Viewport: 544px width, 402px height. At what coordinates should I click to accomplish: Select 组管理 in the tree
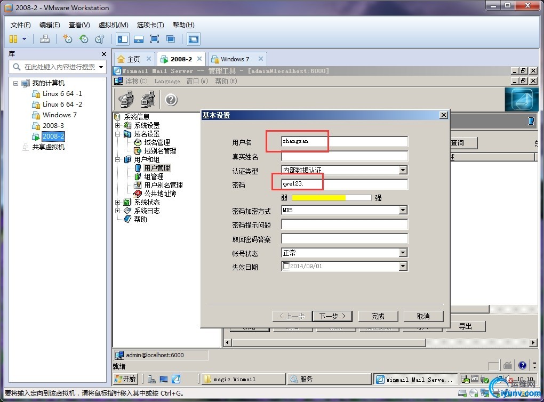pyautogui.click(x=154, y=176)
